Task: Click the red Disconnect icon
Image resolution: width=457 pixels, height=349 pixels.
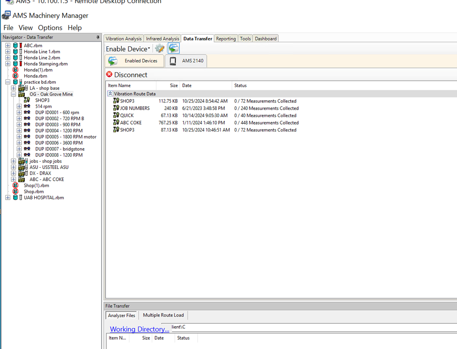Action: coord(109,74)
